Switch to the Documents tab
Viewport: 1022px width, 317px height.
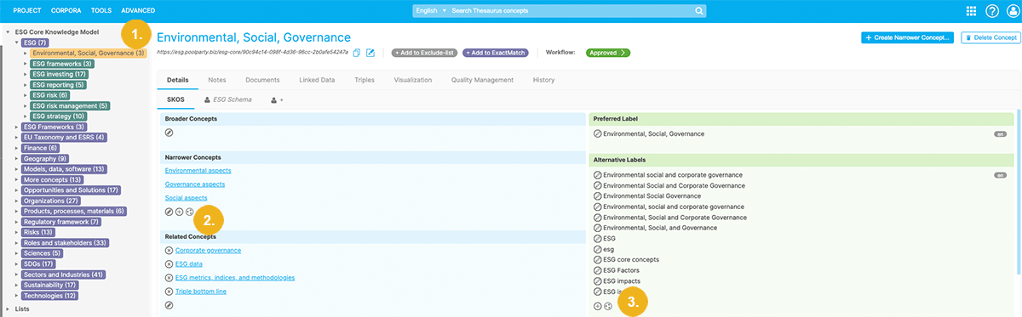[x=262, y=80]
